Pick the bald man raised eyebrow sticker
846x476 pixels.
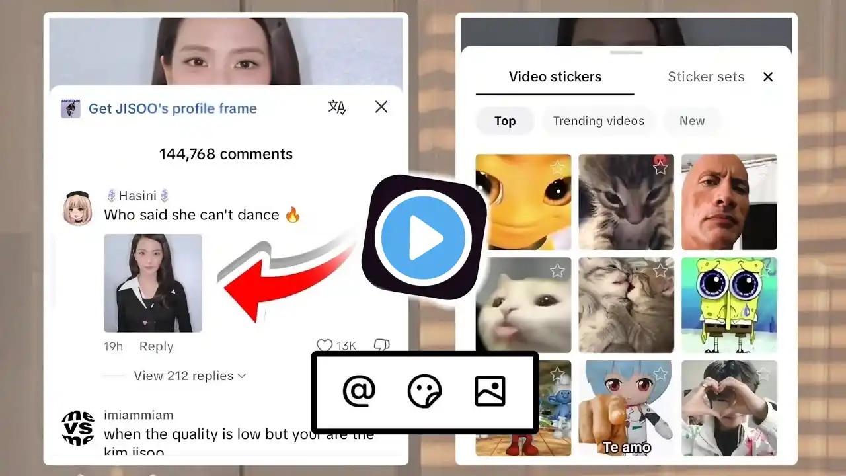[x=729, y=202]
